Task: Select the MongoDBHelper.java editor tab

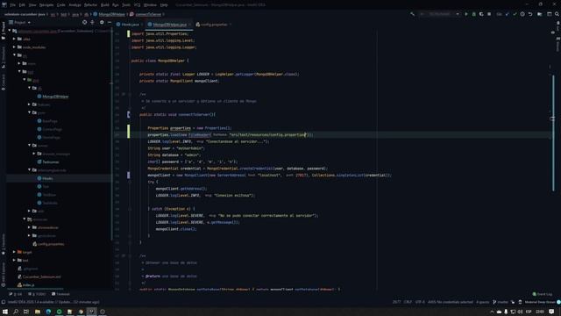Action: tap(169, 25)
